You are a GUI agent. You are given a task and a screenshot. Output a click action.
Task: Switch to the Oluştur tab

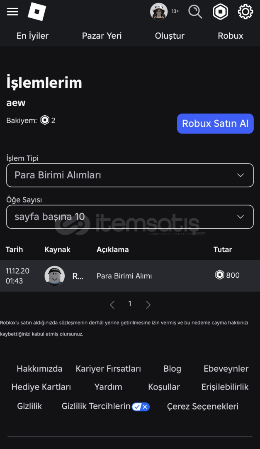tap(170, 36)
